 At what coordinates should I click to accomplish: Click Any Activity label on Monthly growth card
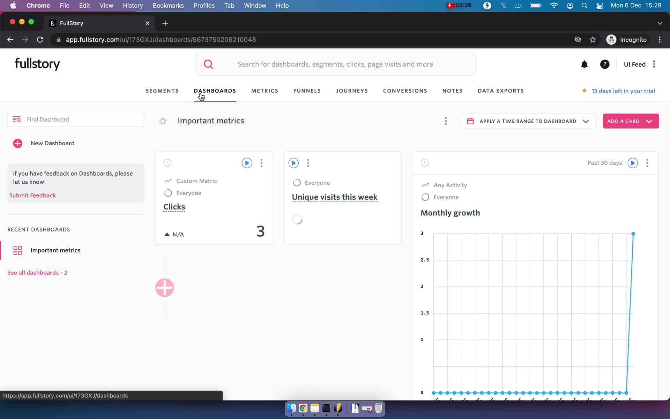(450, 185)
